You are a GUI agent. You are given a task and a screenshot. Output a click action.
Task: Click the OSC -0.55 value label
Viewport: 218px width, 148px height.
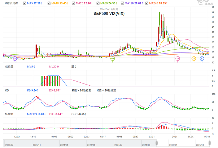tap(79, 114)
